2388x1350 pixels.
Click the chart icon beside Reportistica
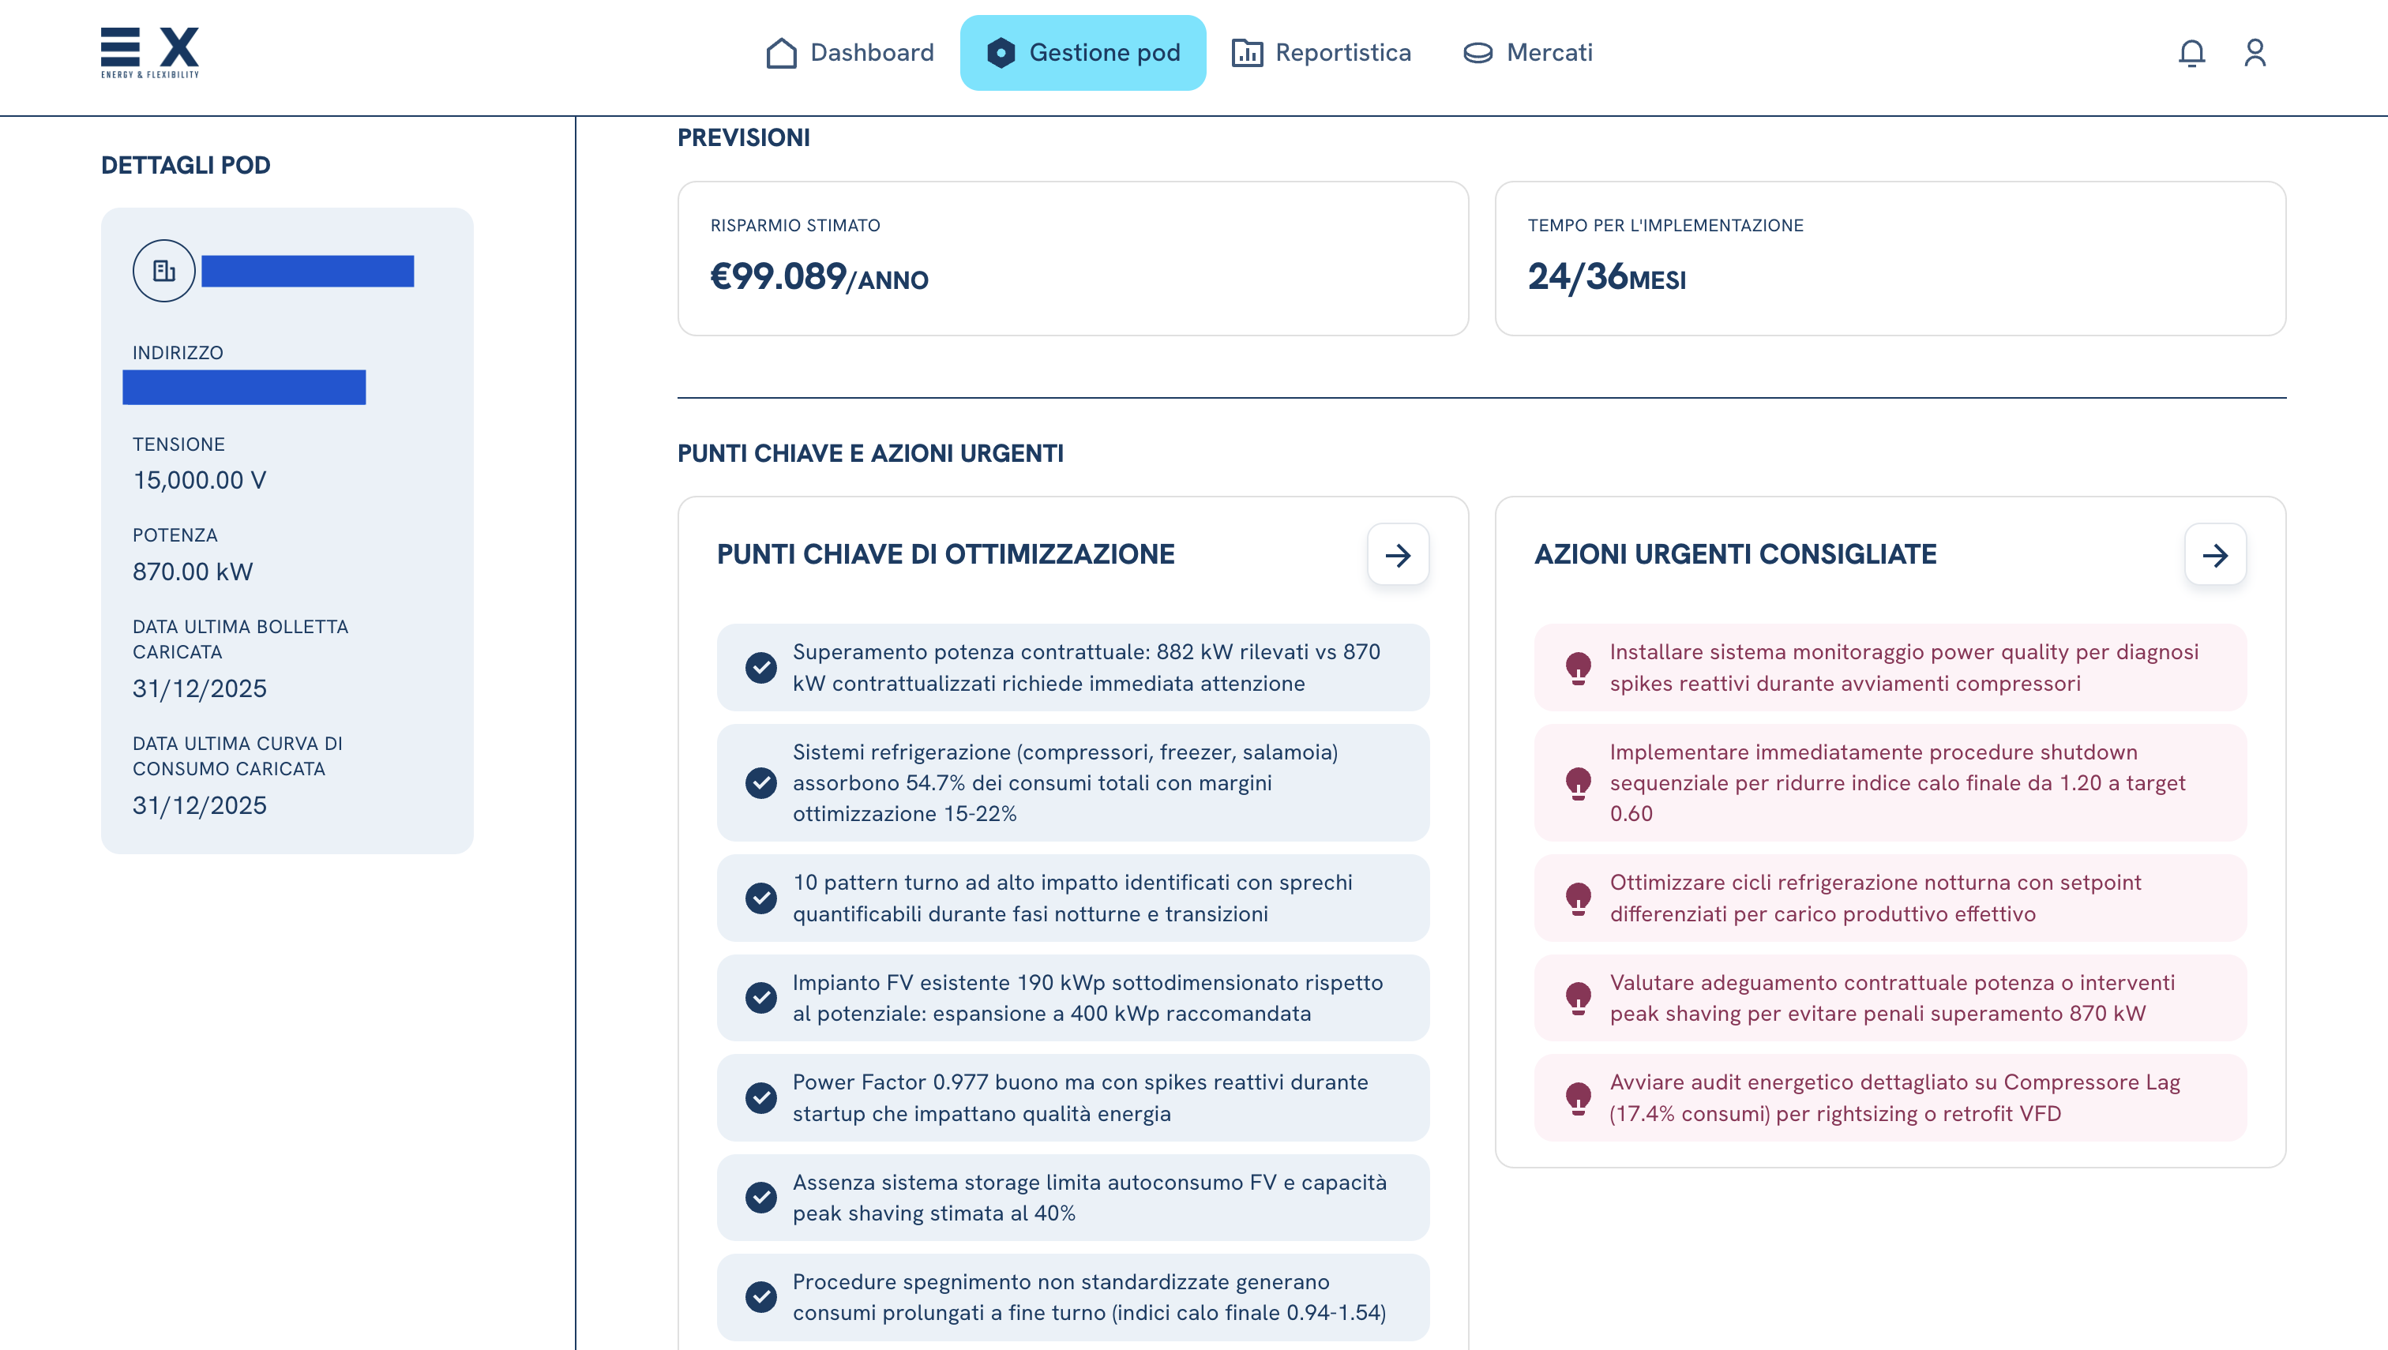[1246, 53]
